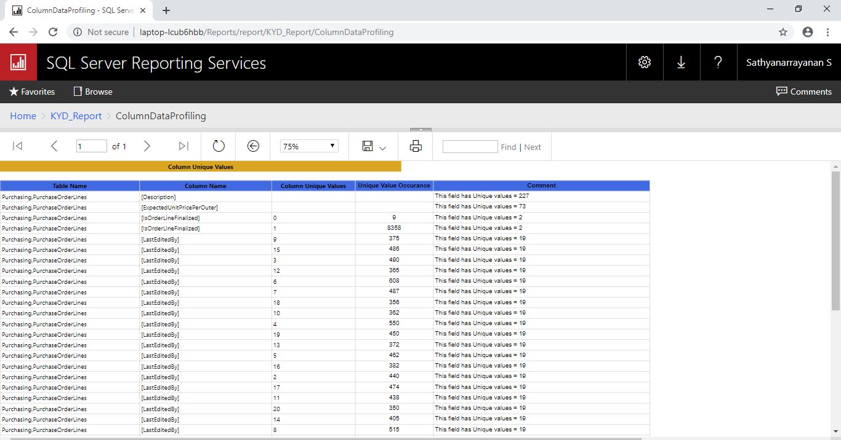Screen dimensions: 841x440
Task: Click occurrence value 515
Action: (394, 430)
